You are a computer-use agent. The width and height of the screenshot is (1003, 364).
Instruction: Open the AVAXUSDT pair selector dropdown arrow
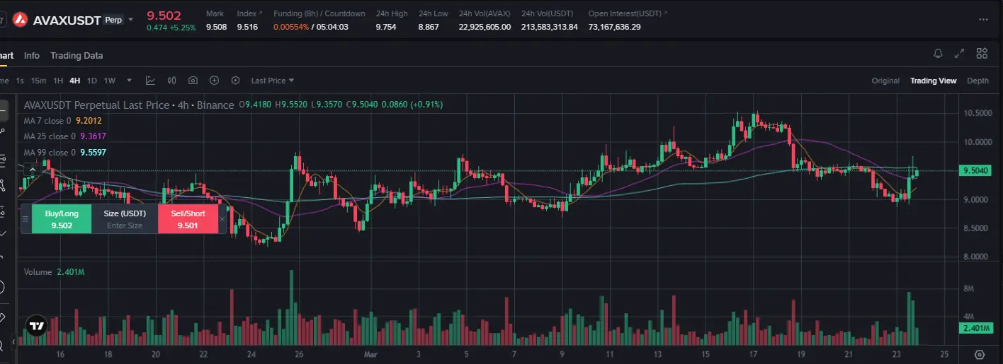coord(130,20)
